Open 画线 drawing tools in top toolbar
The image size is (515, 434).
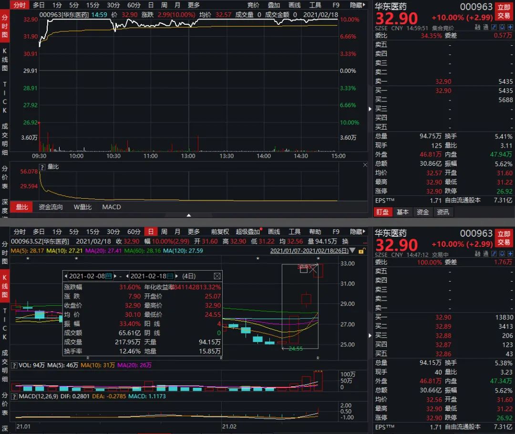point(294,5)
